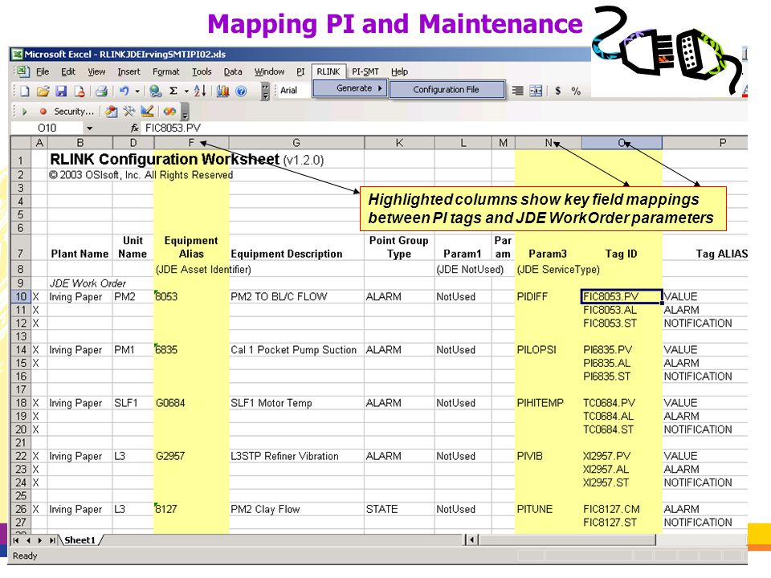Go to last sheet navigation arrow
771x578 pixels.
tap(52, 540)
